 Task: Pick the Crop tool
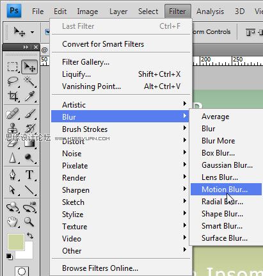click(x=13, y=96)
